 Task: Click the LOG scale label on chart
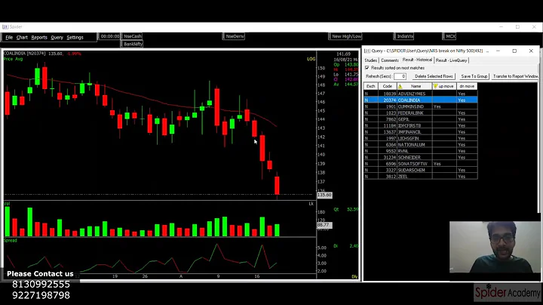click(x=311, y=59)
